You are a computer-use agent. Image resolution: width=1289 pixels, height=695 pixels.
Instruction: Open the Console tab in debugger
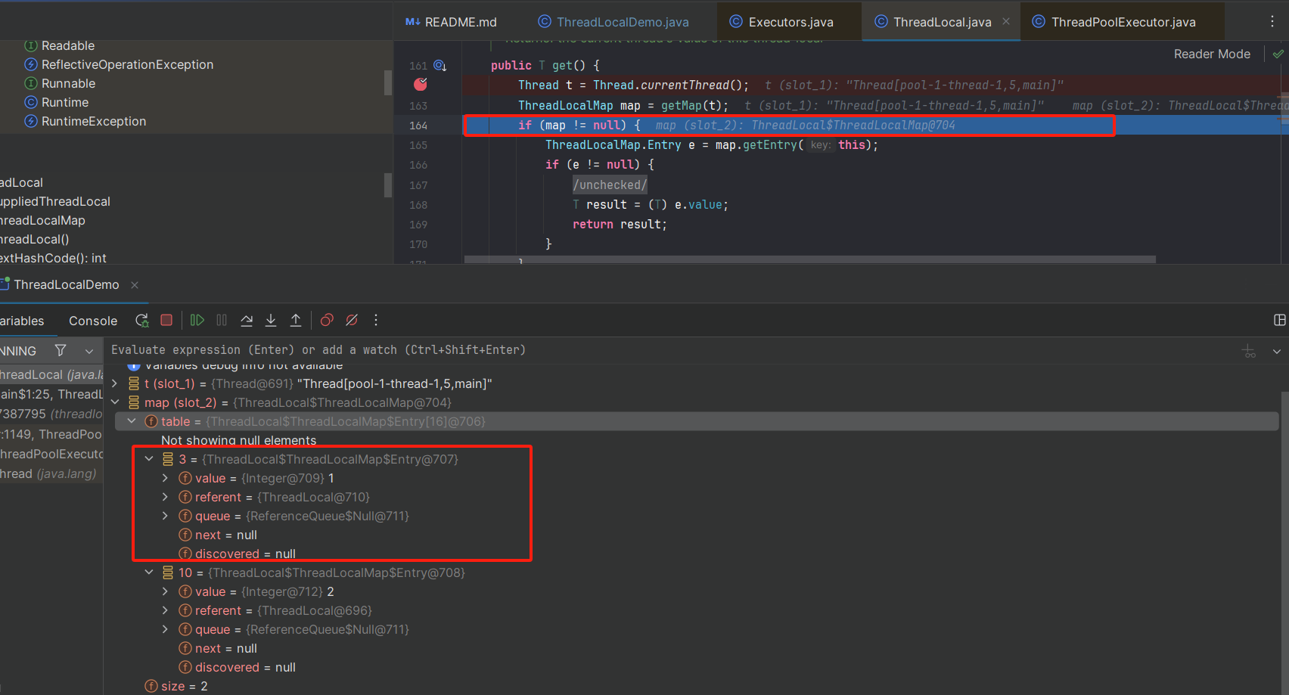coord(93,321)
